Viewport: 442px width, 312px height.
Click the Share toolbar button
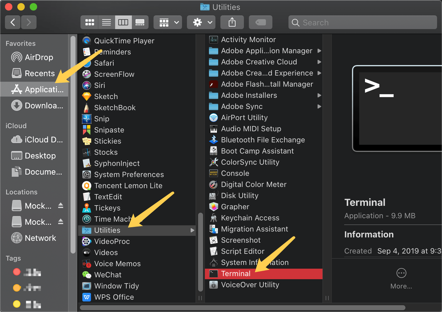(232, 22)
